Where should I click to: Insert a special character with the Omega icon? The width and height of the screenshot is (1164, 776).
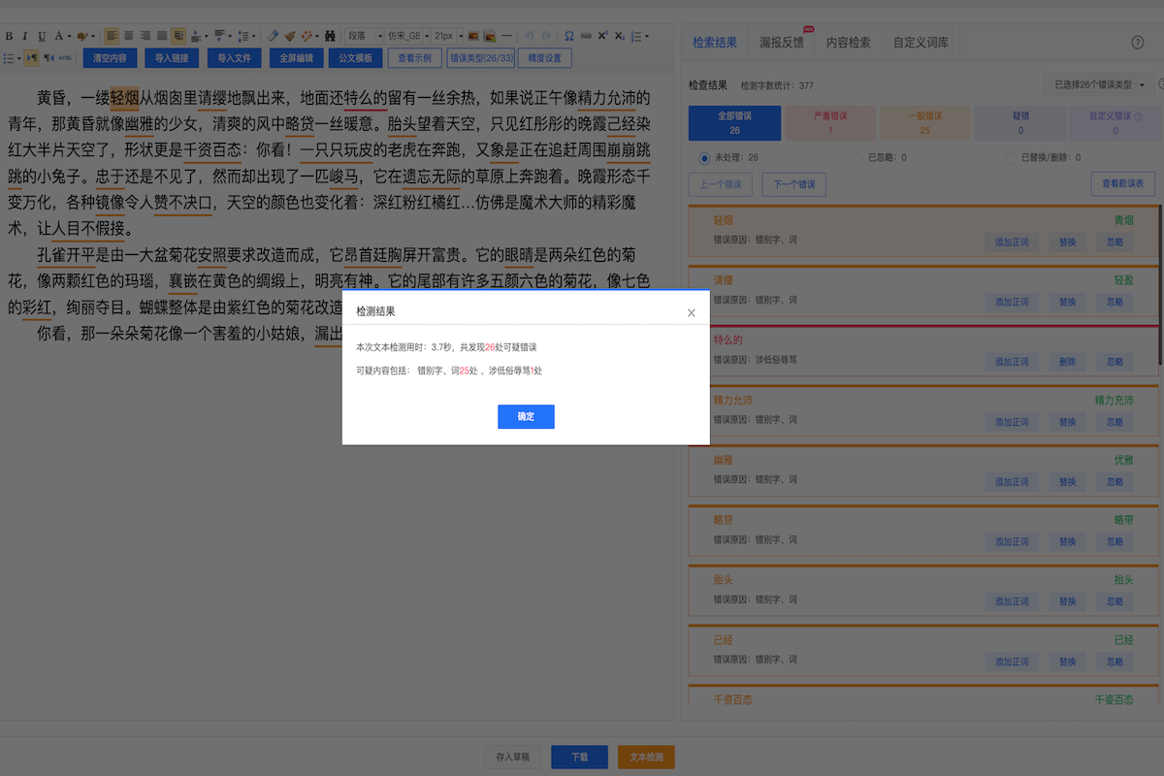pyautogui.click(x=568, y=35)
